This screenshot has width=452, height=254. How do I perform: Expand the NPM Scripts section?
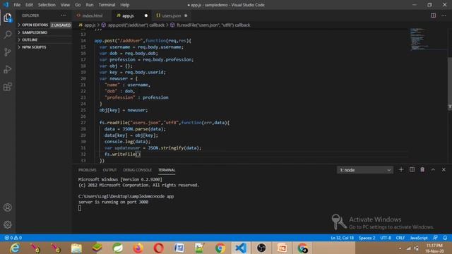coord(44,47)
